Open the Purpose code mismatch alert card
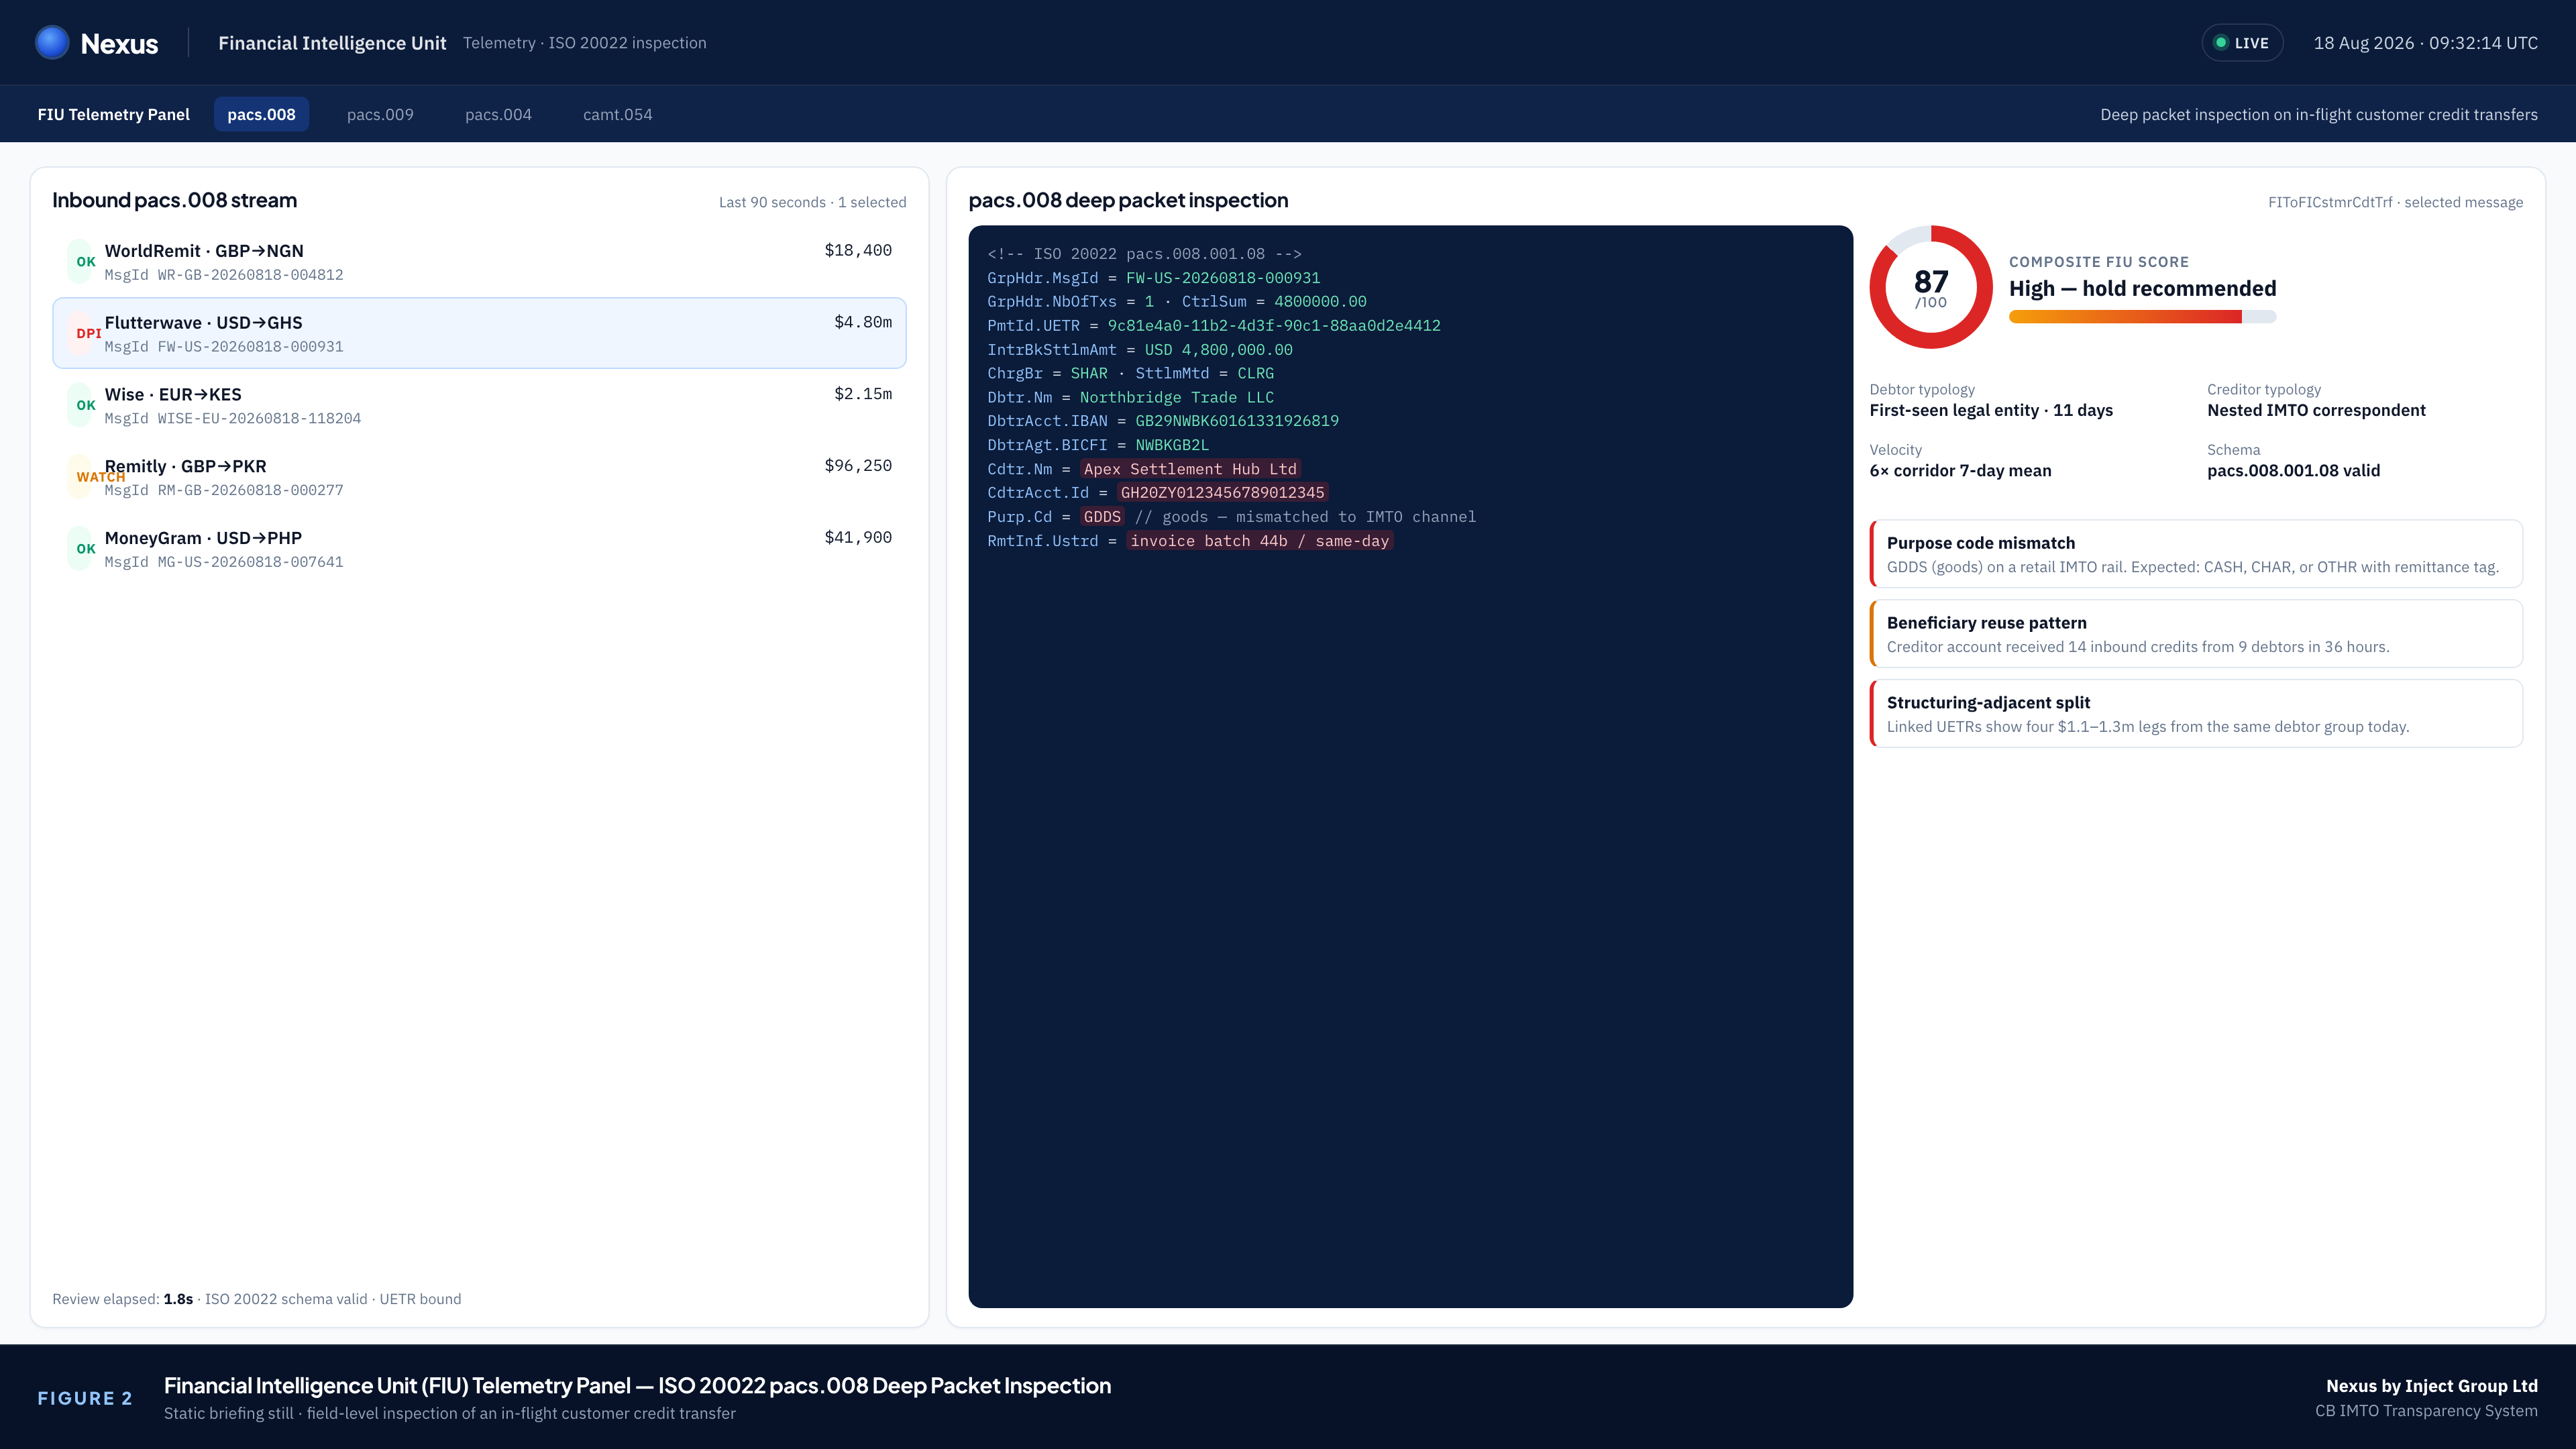 2196,554
